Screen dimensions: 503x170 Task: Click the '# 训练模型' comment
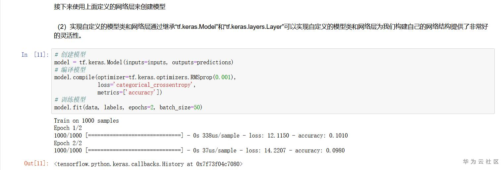[x=70, y=100]
